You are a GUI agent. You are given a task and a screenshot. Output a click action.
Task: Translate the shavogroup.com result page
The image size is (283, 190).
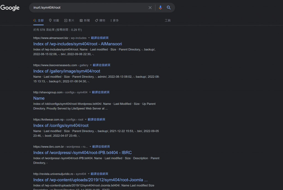pos(101,92)
